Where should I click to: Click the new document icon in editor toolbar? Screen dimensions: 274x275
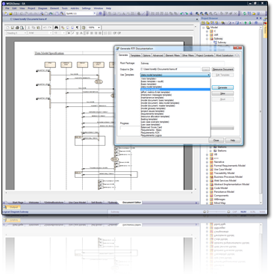7,28
